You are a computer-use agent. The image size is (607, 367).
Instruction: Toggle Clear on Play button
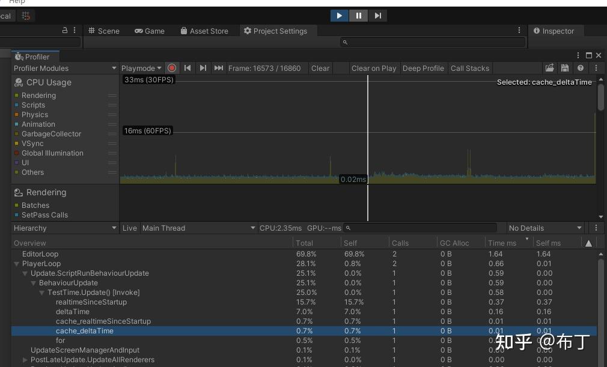374,68
